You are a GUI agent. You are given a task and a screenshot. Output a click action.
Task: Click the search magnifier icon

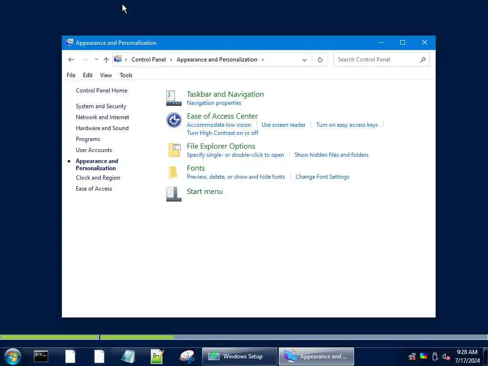click(422, 60)
